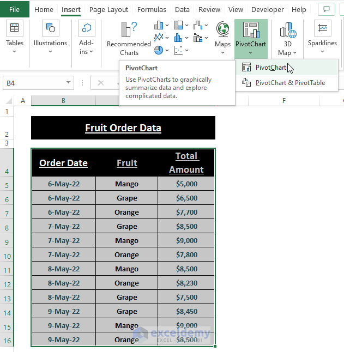Open Recommended Charts
Image resolution: width=344 pixels, height=352 pixels.
coord(129,39)
